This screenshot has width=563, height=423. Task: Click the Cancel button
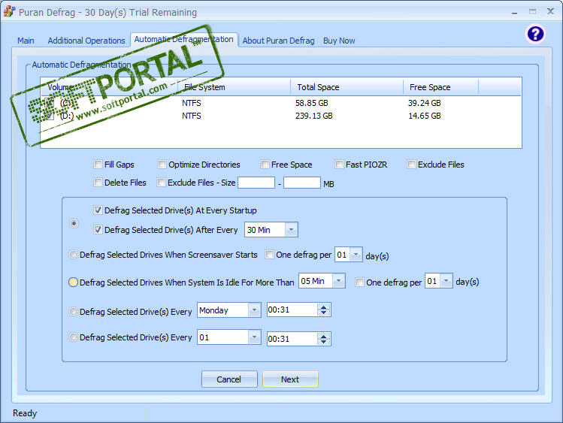229,379
